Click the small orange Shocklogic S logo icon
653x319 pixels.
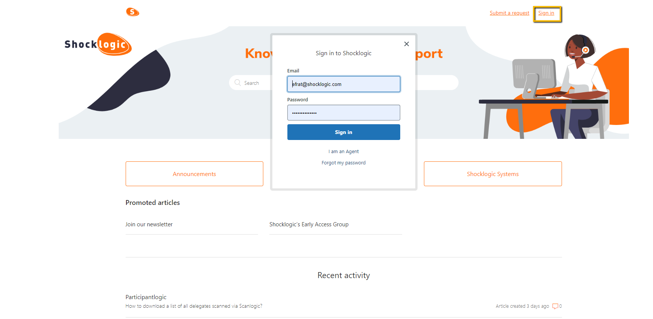pyautogui.click(x=132, y=12)
